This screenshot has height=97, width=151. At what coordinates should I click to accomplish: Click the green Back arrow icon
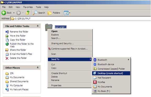(x=4, y=13)
